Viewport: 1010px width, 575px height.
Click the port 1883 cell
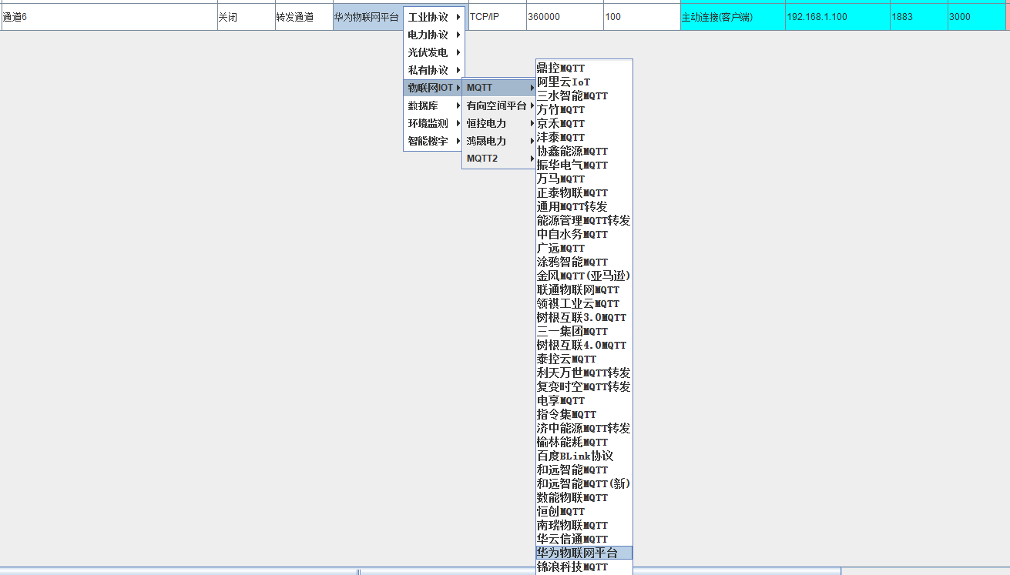click(918, 17)
